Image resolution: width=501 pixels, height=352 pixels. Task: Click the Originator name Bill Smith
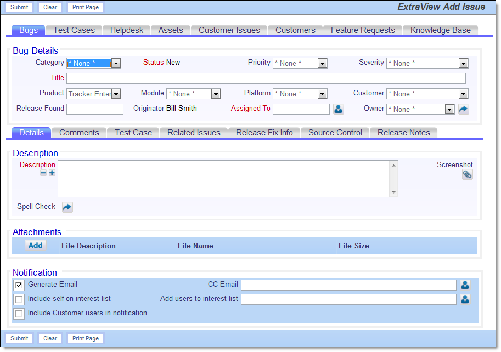pyautogui.click(x=182, y=109)
